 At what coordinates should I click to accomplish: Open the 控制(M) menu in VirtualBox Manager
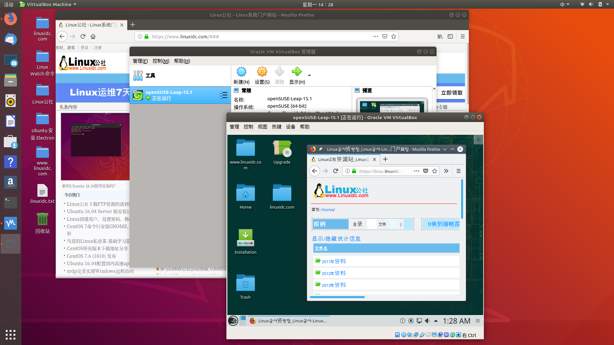click(161, 61)
